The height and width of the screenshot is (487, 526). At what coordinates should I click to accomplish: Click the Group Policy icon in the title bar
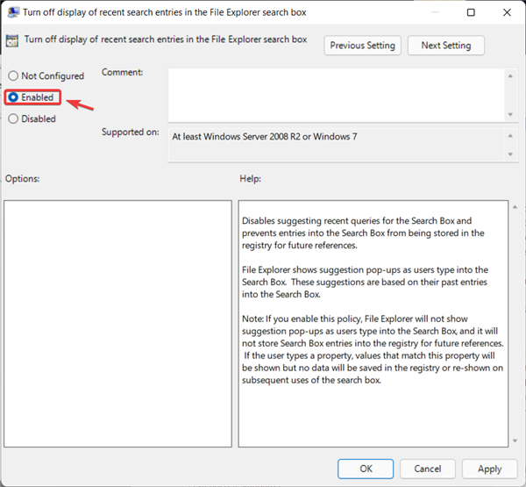12,13
